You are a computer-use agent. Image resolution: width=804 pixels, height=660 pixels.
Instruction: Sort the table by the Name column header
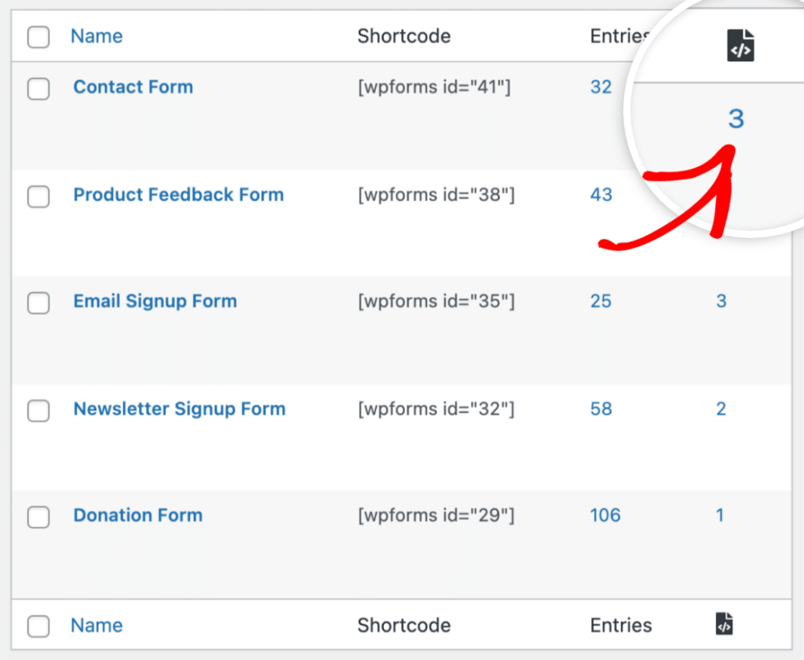pos(96,36)
